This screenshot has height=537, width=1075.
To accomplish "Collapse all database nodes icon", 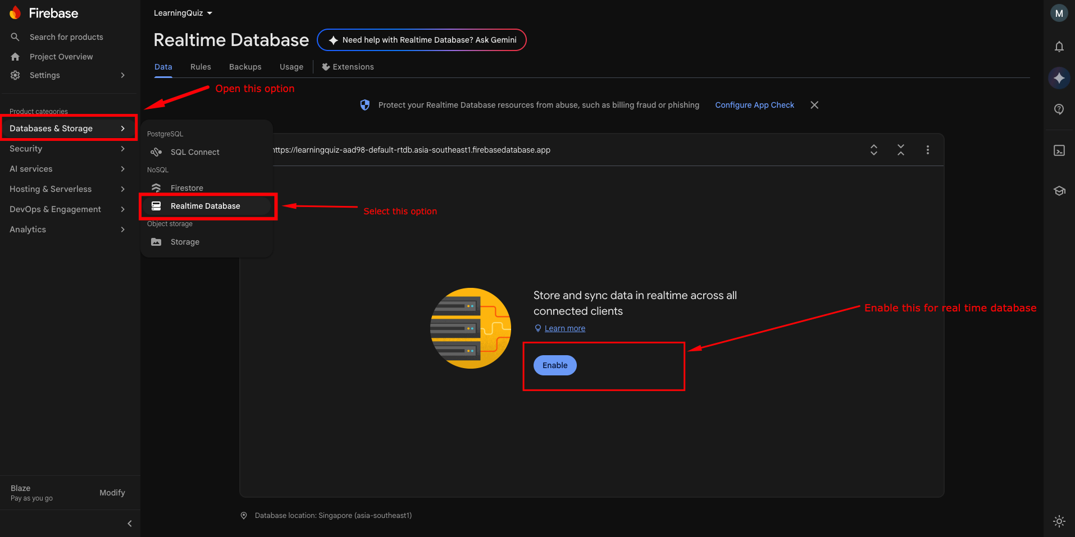I will coord(901,150).
